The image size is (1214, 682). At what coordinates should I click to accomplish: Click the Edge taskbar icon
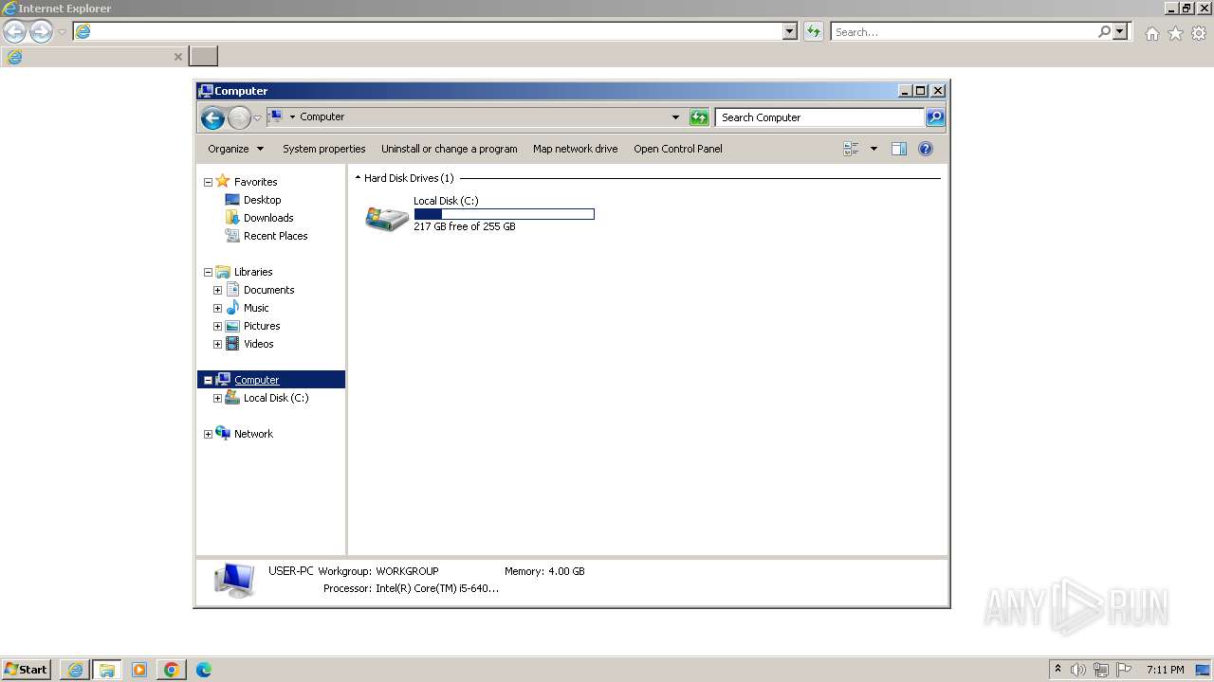coord(203,670)
